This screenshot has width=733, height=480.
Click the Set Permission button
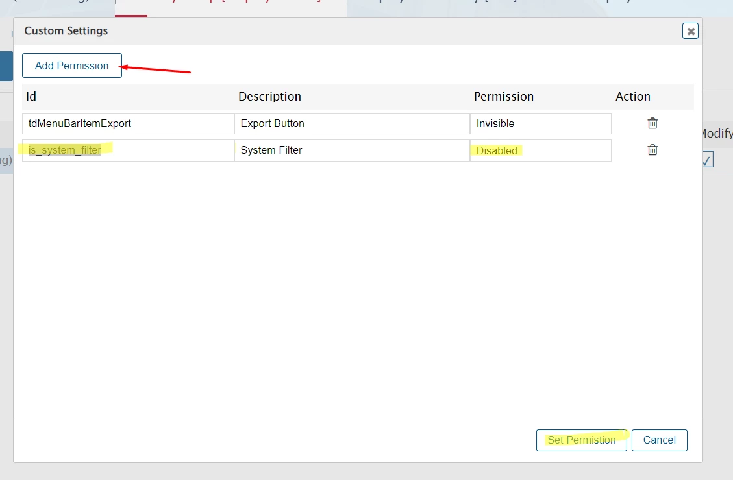(x=582, y=440)
